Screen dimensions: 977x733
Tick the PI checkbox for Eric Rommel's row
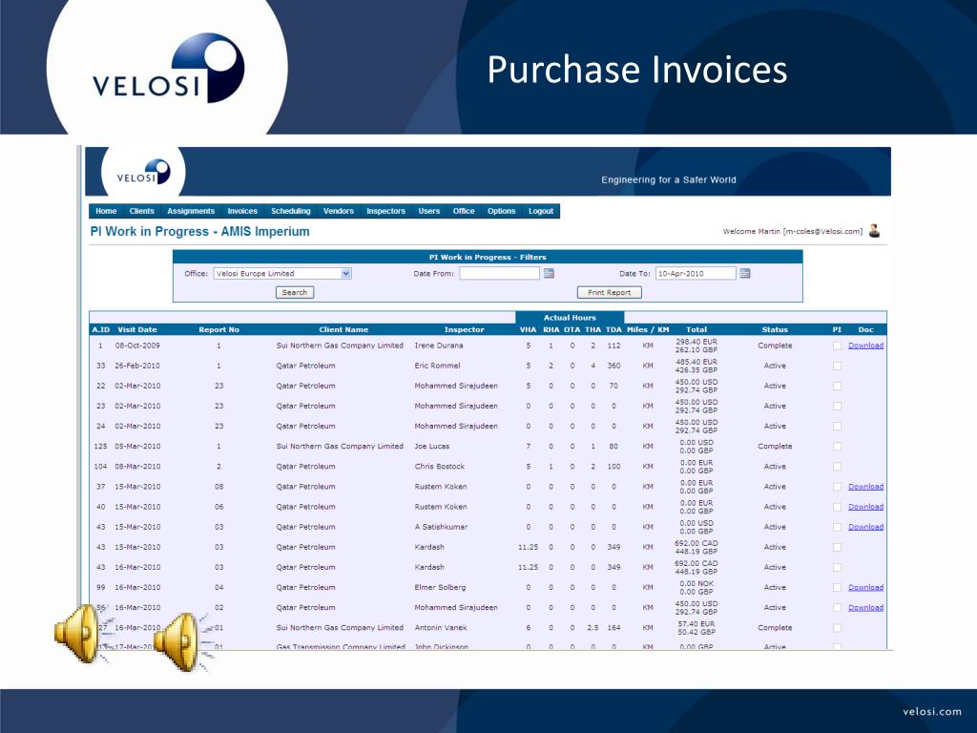click(x=837, y=366)
